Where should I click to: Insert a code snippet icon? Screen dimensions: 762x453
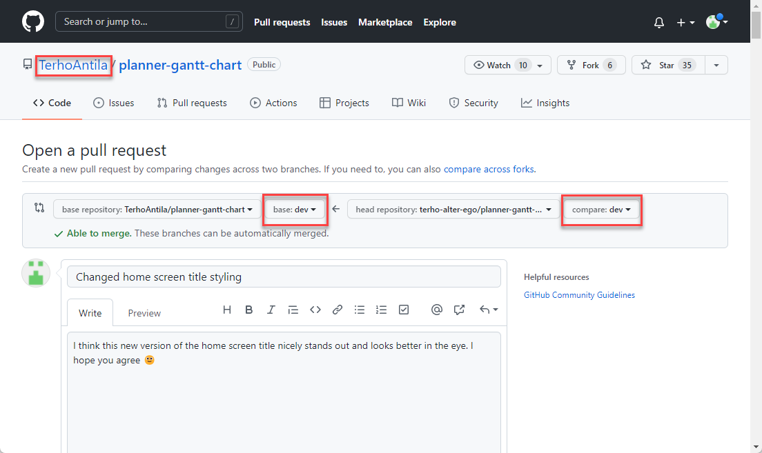[x=315, y=310]
